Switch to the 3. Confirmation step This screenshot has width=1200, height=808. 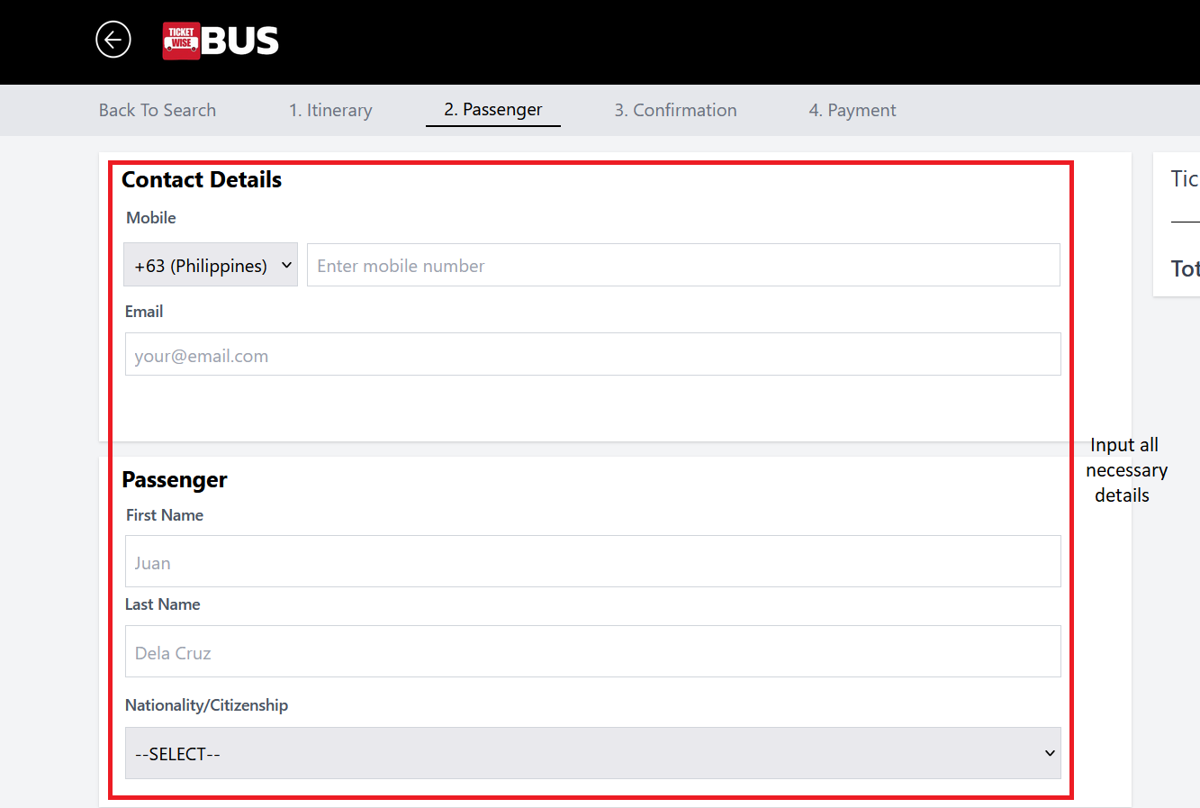click(x=675, y=110)
